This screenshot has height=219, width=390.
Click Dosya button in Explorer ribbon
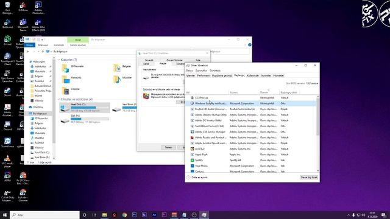click(x=29, y=45)
